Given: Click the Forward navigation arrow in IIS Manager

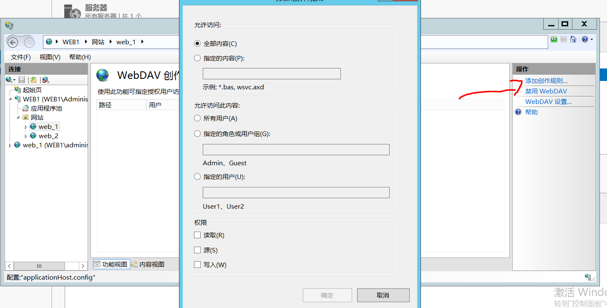Looking at the screenshot, I should [29, 42].
